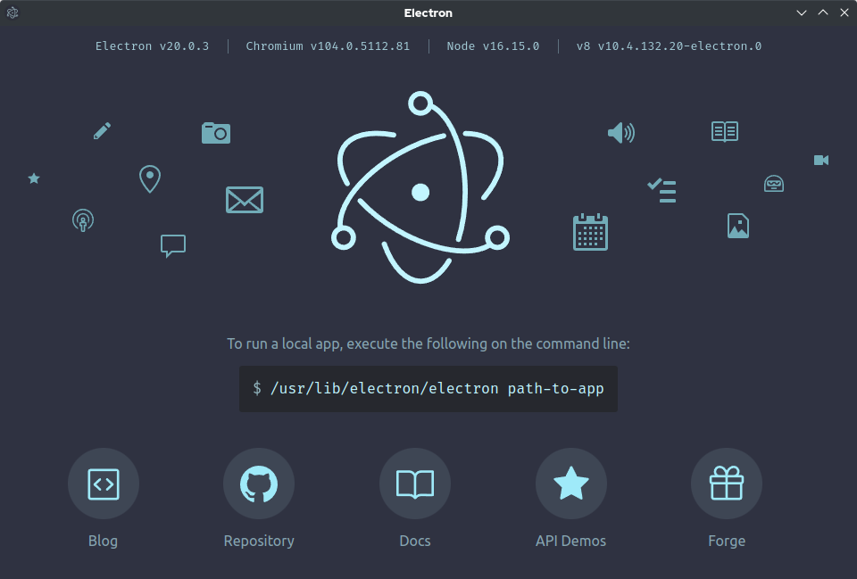
Task: Expand the chevron menu in the title bar
Action: point(801,12)
